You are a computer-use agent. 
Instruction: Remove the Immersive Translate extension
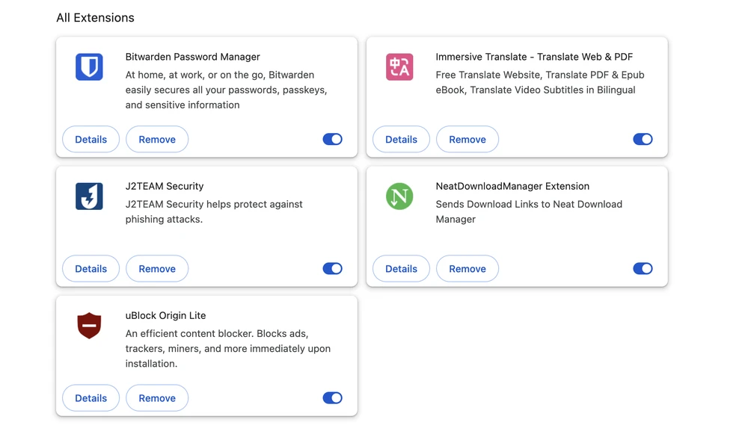[467, 139]
